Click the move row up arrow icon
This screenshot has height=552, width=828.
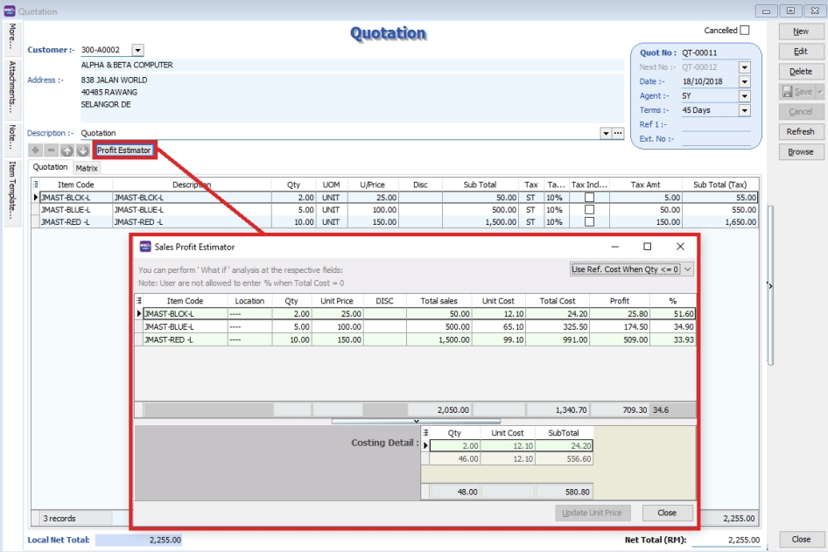tap(67, 150)
